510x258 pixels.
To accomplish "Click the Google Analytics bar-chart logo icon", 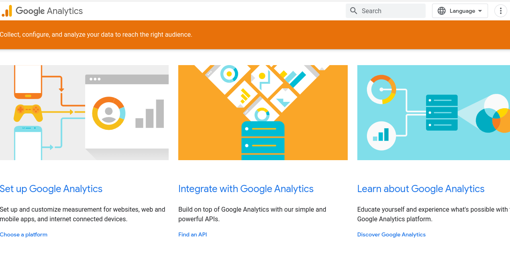I will [7, 11].
